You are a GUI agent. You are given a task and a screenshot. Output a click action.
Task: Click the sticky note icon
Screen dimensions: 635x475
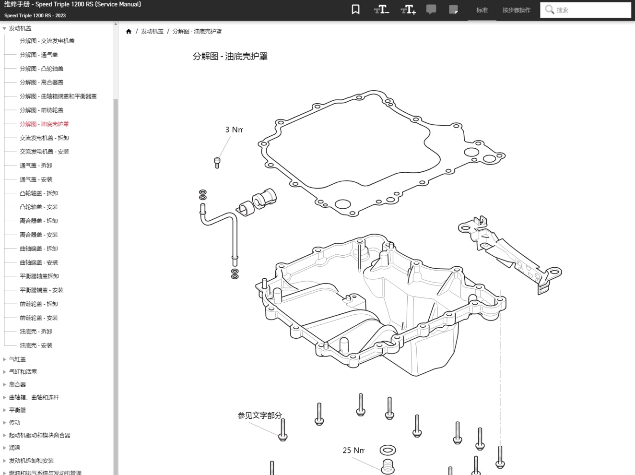click(453, 10)
